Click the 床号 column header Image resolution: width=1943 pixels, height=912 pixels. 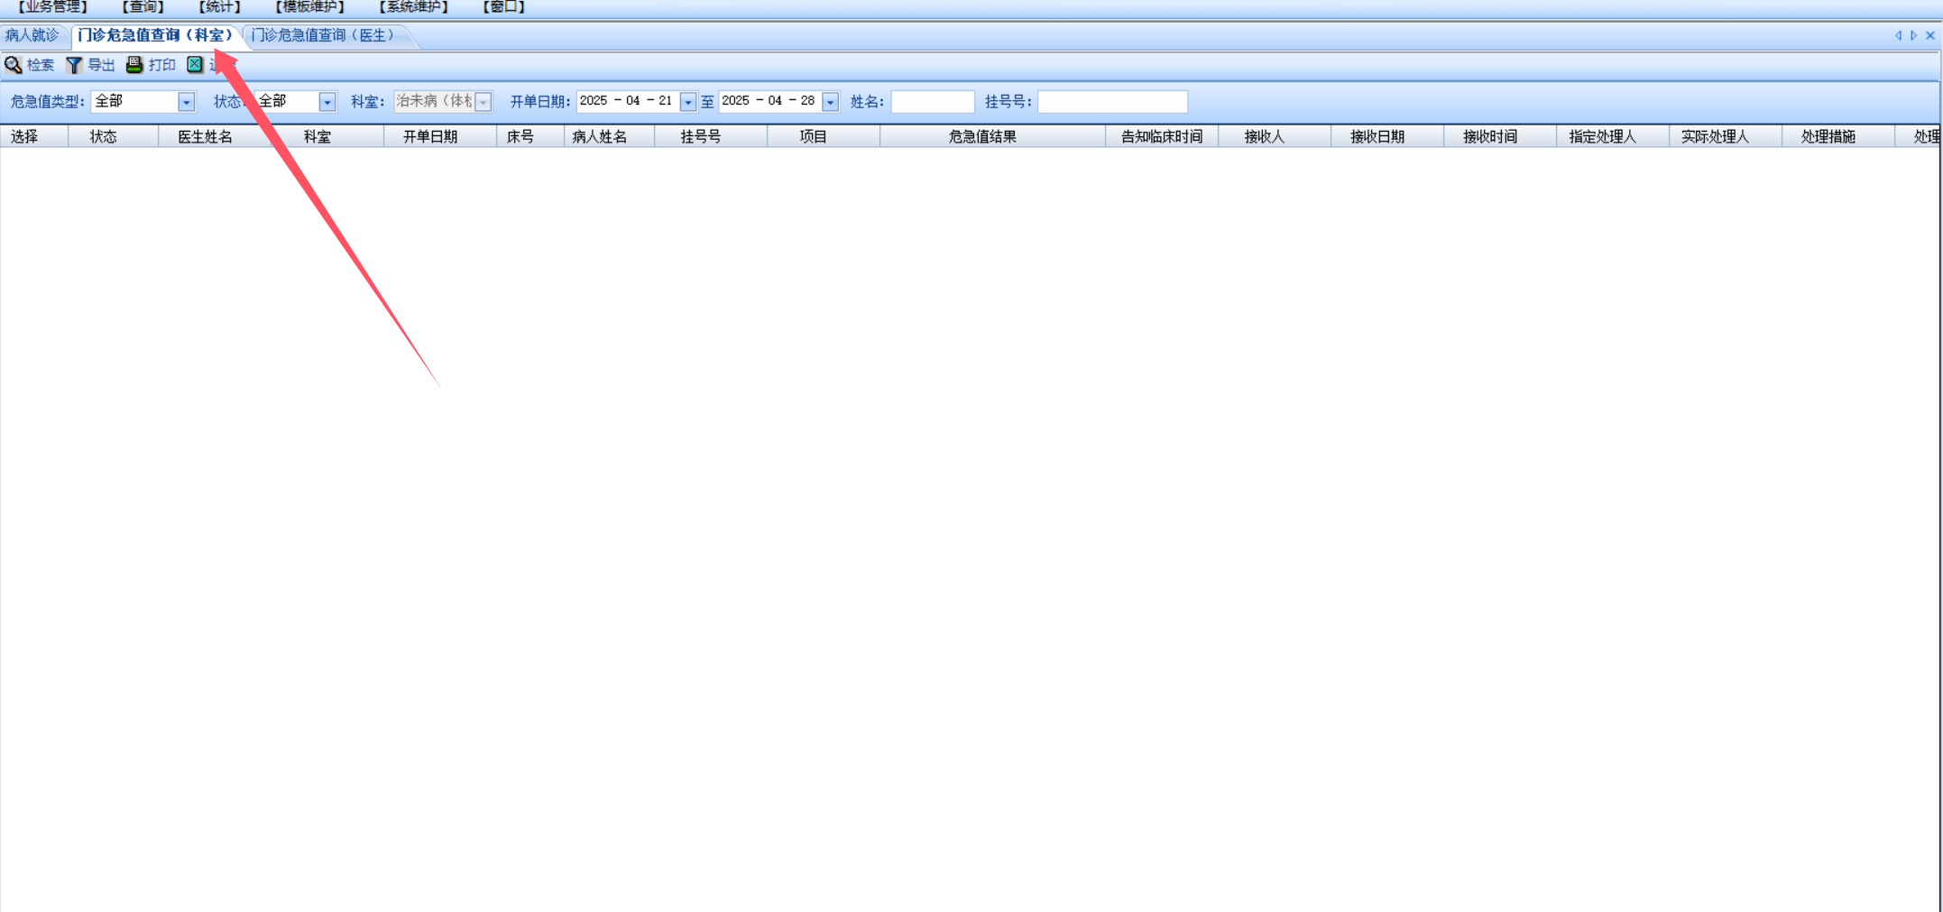pyautogui.click(x=530, y=136)
